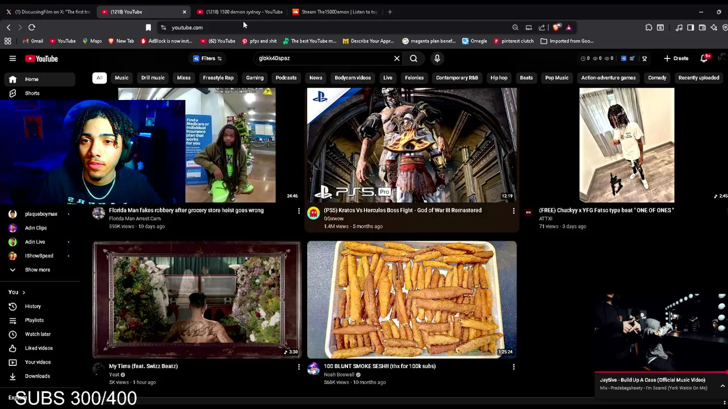Select the Drill music chip
The height and width of the screenshot is (409, 728).
click(x=152, y=78)
